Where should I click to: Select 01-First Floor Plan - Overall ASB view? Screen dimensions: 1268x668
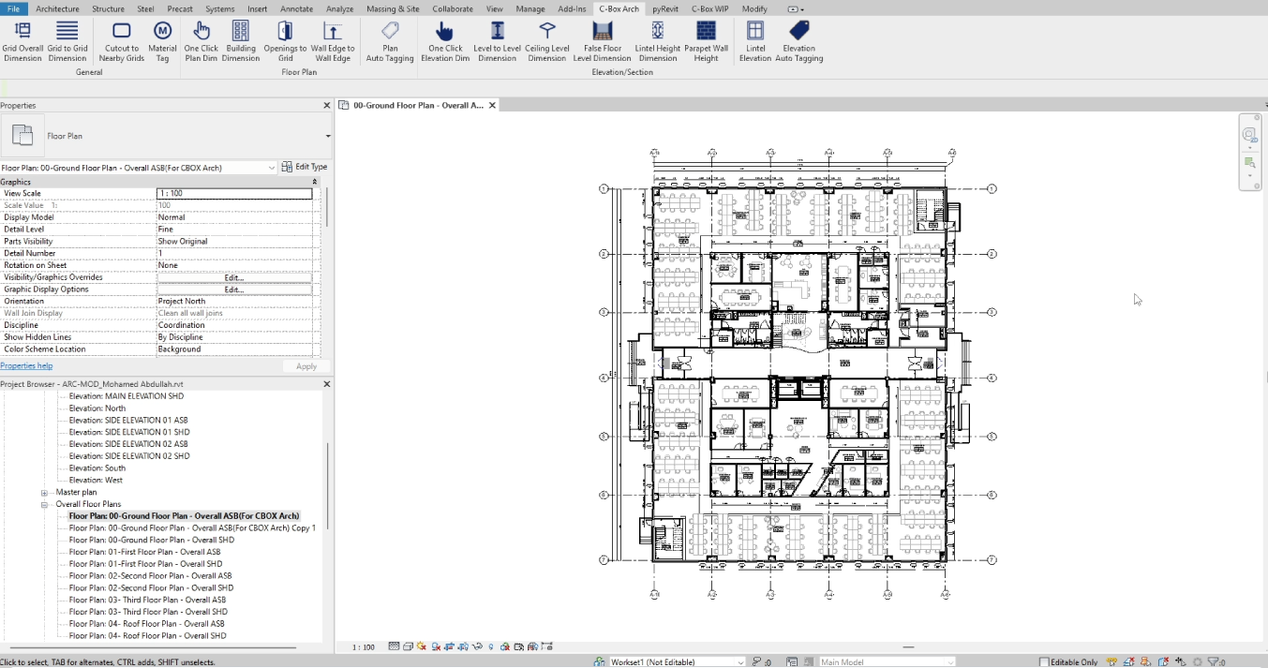pos(144,552)
